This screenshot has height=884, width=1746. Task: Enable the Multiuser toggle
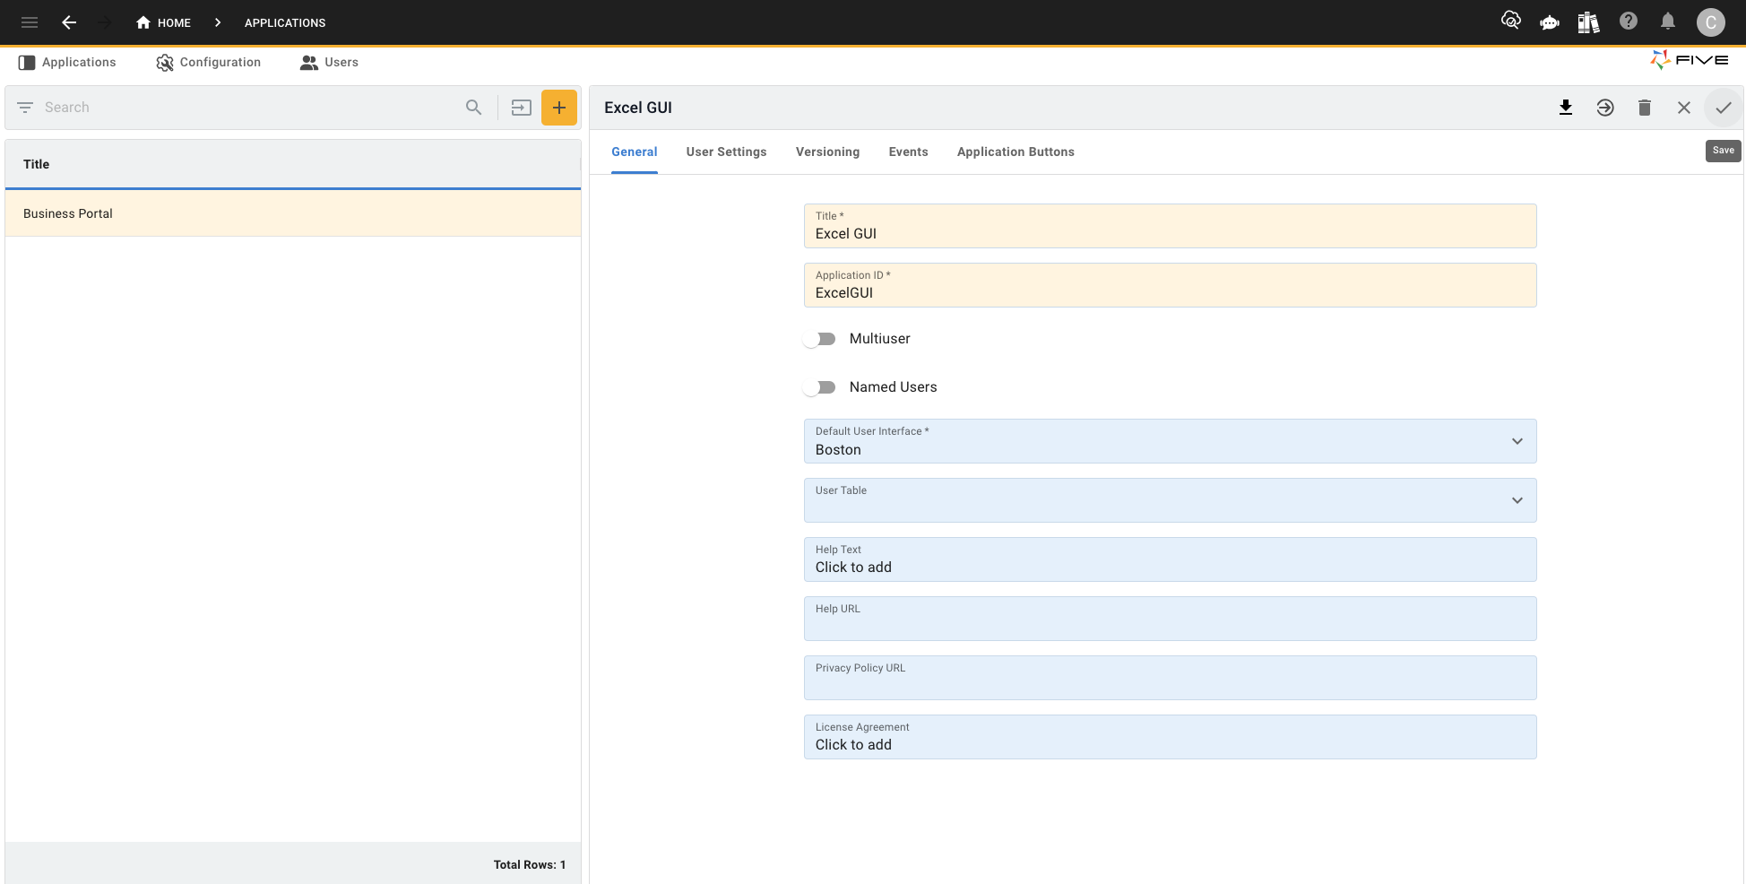coord(819,339)
